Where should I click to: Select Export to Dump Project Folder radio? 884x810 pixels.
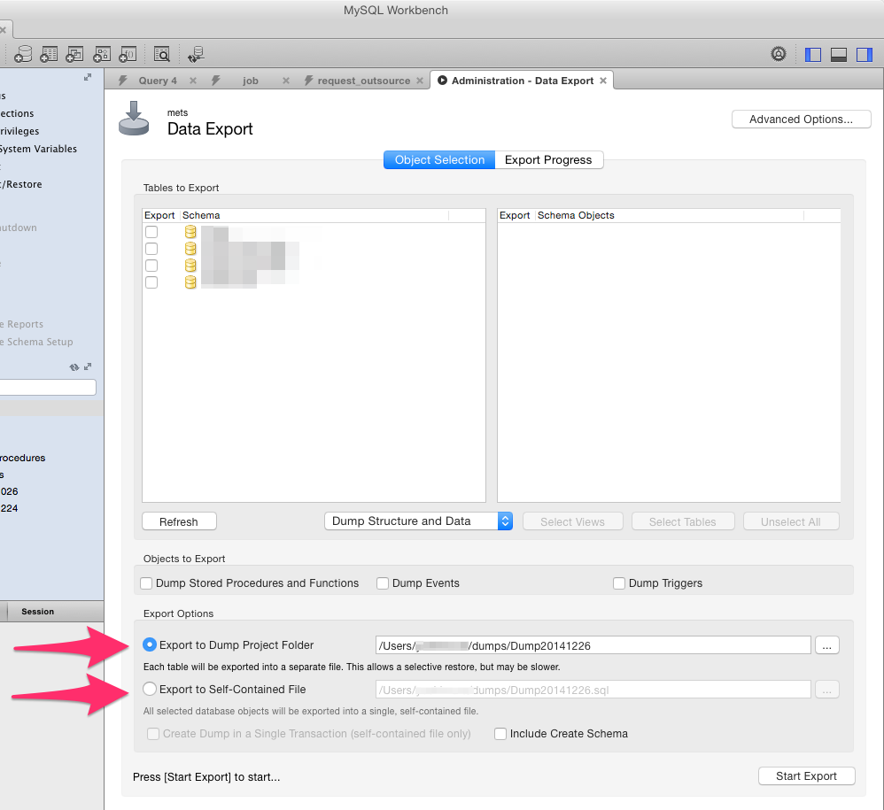tap(150, 644)
